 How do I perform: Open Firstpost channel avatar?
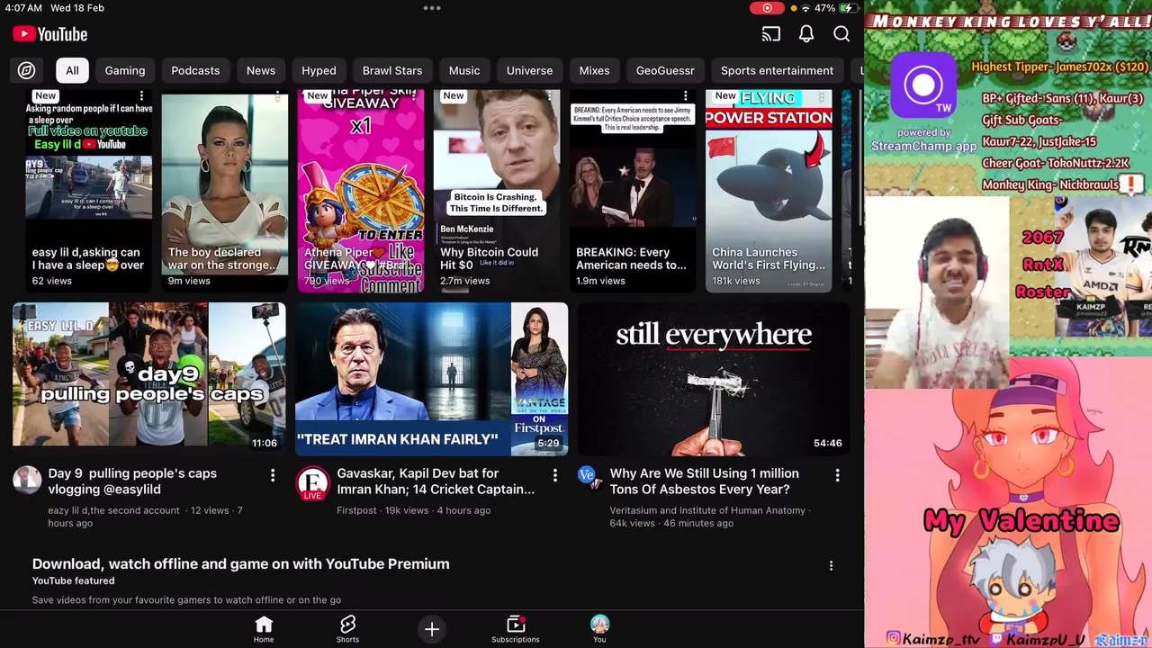[312, 482]
